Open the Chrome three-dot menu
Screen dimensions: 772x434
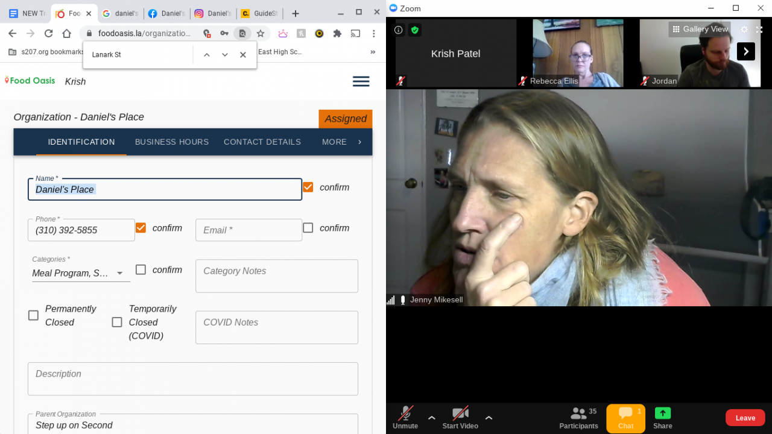pos(374,34)
